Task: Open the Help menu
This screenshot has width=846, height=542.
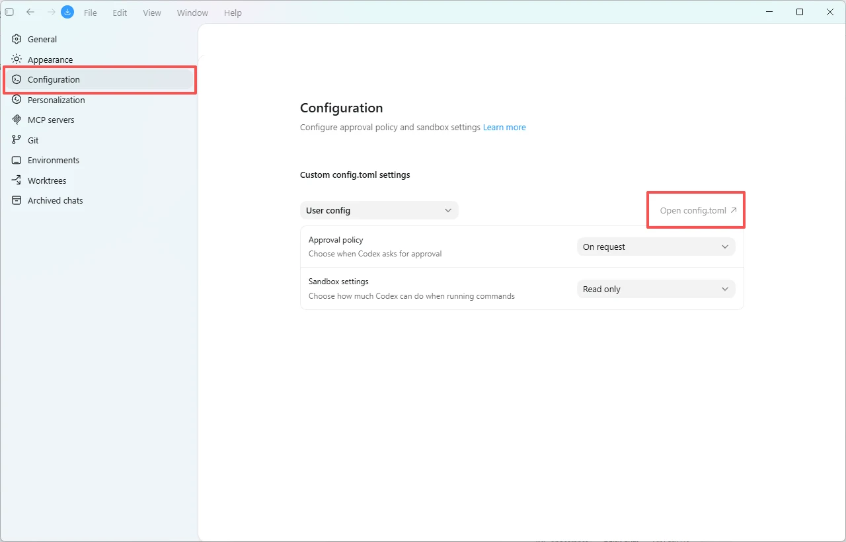Action: 233,13
